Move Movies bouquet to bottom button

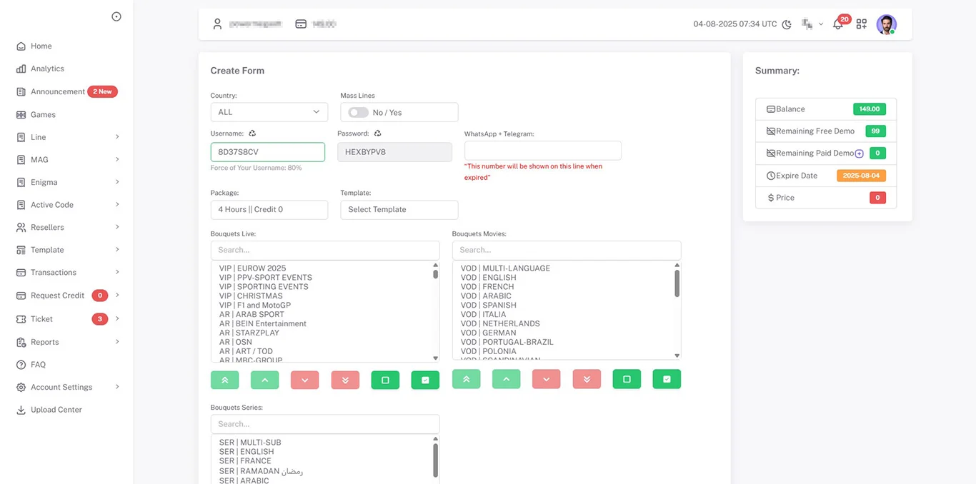click(x=587, y=379)
